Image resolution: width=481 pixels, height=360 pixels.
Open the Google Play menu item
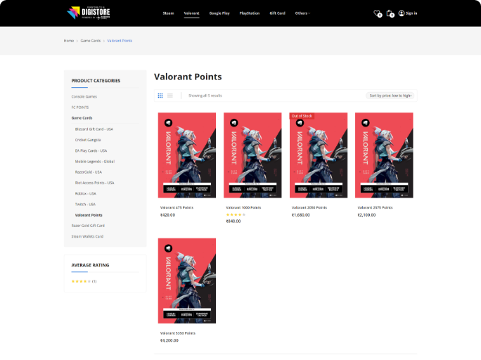pyautogui.click(x=219, y=13)
